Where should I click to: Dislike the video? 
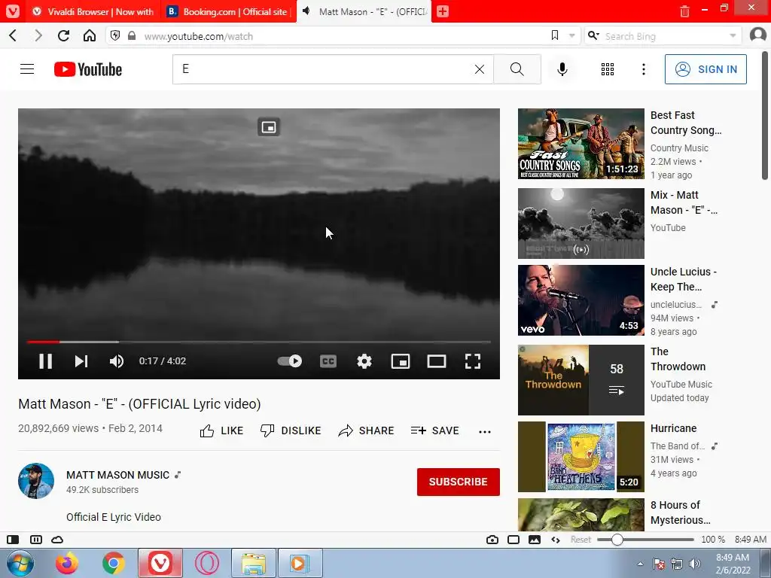click(291, 431)
